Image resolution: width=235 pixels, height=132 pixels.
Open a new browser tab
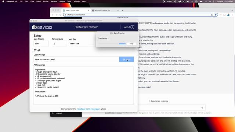(x=123, y=11)
